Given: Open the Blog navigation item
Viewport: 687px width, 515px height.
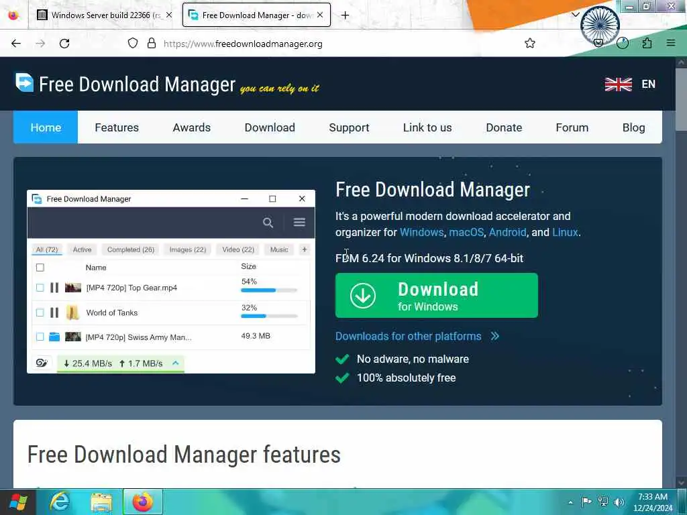Looking at the screenshot, I should (633, 127).
